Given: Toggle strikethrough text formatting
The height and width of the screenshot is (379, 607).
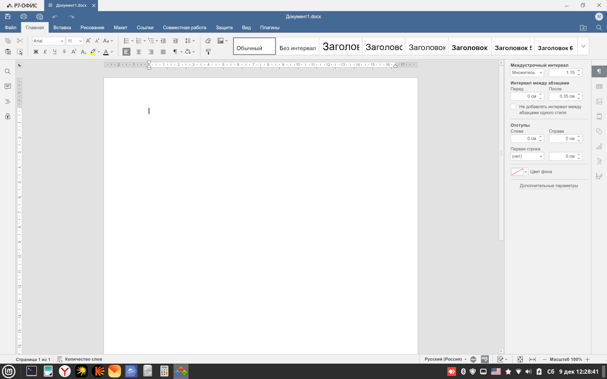Looking at the screenshot, I should click(x=64, y=52).
